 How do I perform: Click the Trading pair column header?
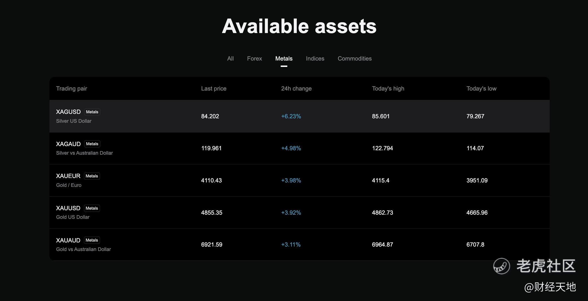[x=71, y=89]
